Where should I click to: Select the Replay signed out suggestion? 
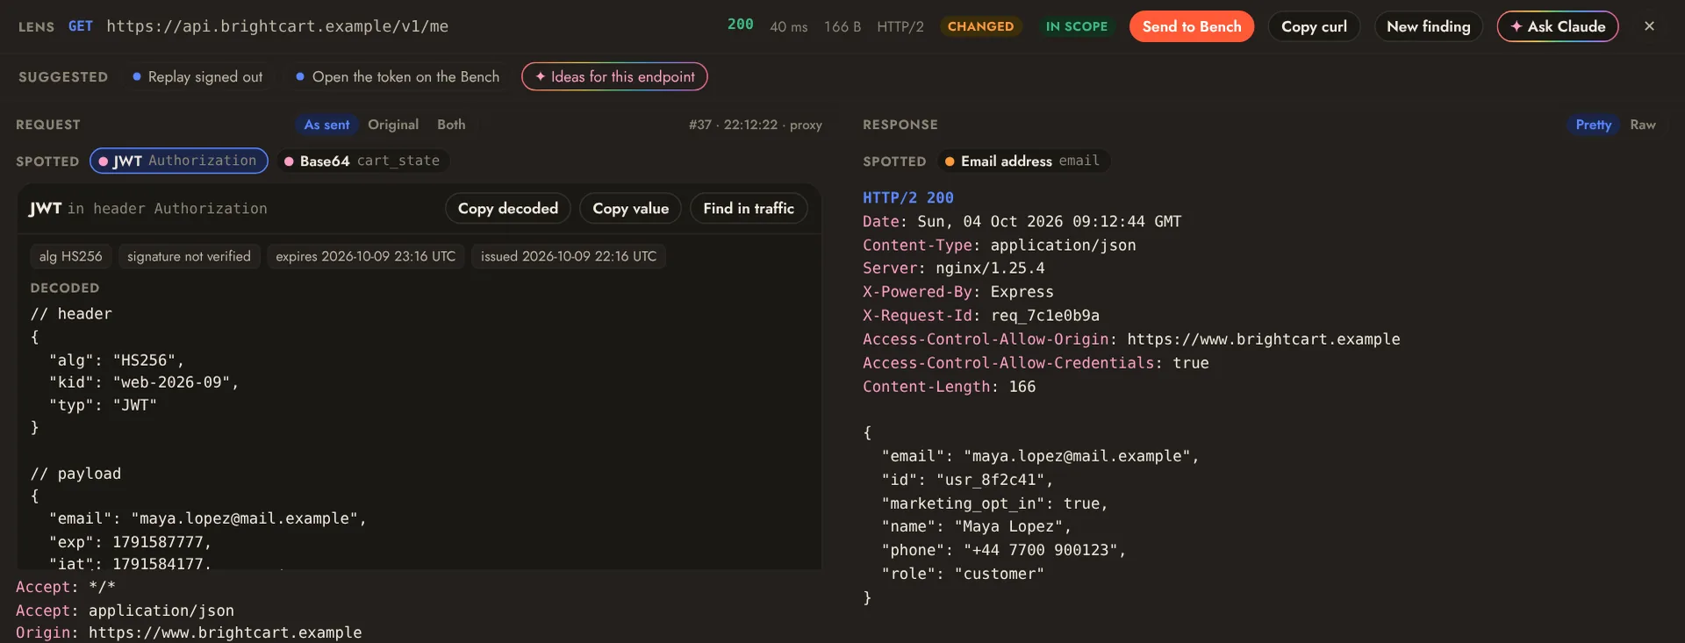coord(197,77)
